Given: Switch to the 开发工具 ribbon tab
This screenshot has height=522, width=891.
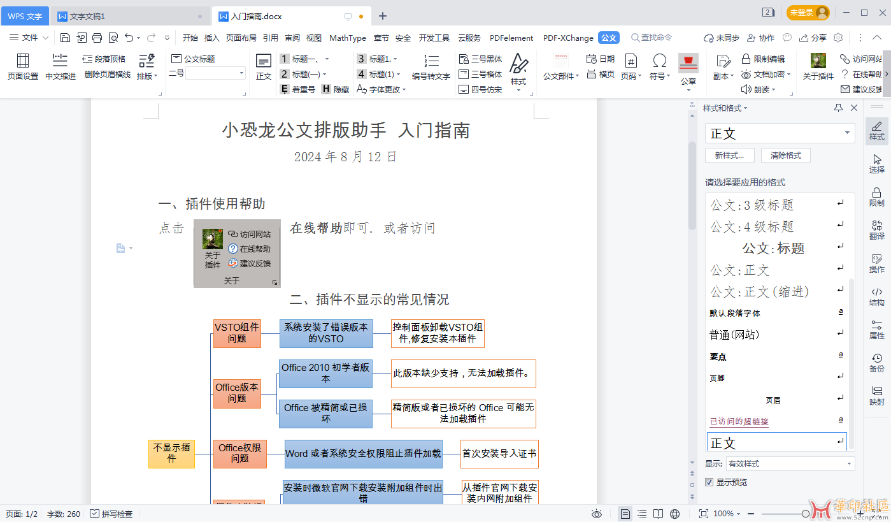Looking at the screenshot, I should tap(434, 38).
